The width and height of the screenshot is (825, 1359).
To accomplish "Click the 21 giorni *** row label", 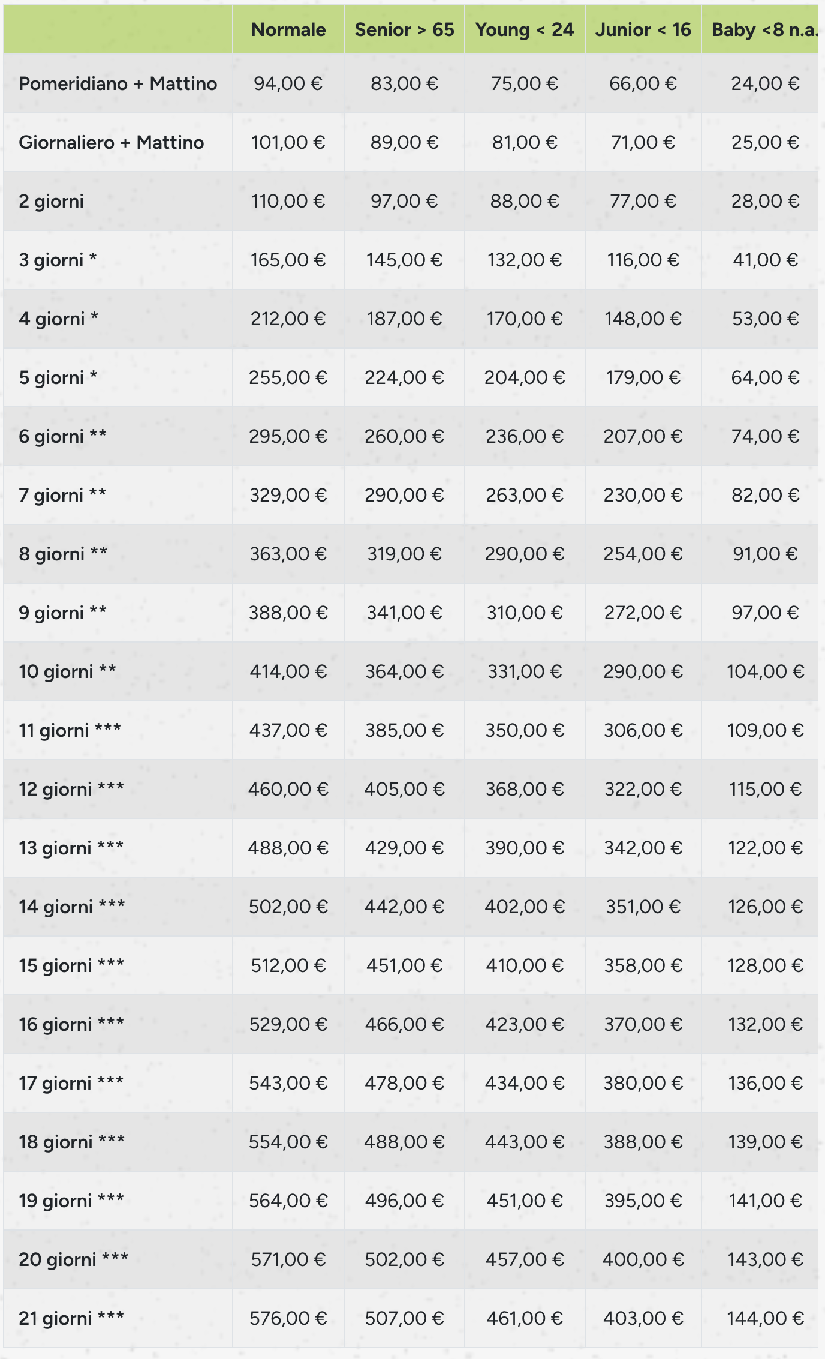I will point(71,1318).
